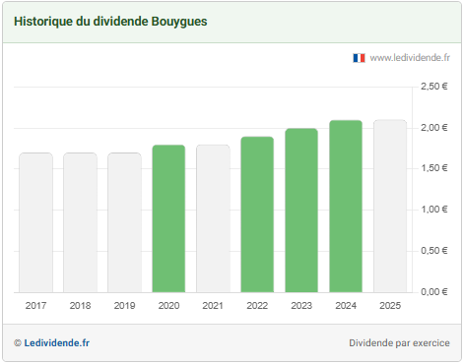This screenshot has height=364, width=463.
Task: Select the green 2020 dividend bar
Action: [168, 218]
